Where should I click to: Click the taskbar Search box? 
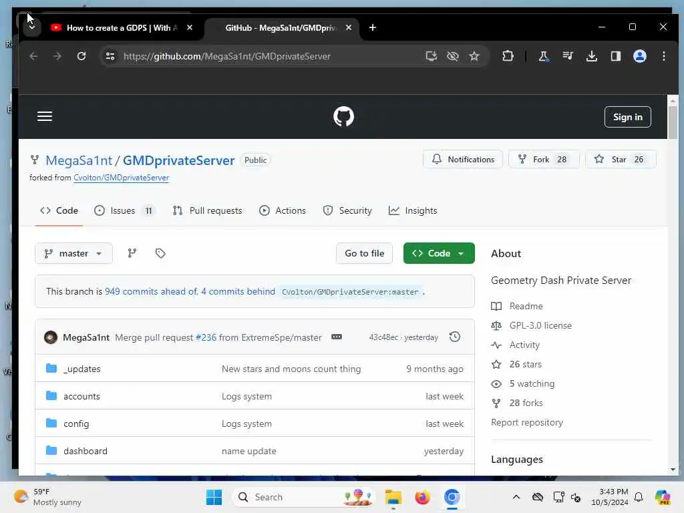click(x=304, y=497)
